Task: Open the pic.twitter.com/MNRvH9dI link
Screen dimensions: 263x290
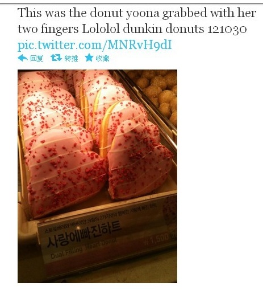Action: click(95, 45)
